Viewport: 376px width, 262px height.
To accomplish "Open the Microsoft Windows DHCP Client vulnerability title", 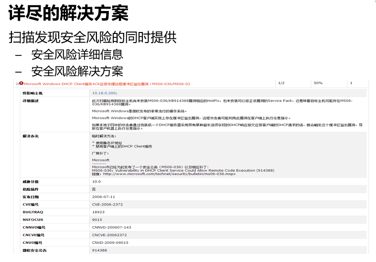I will 107,84.
